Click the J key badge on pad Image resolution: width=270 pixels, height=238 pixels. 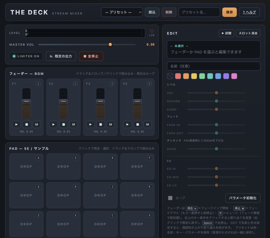[x=112, y=187]
